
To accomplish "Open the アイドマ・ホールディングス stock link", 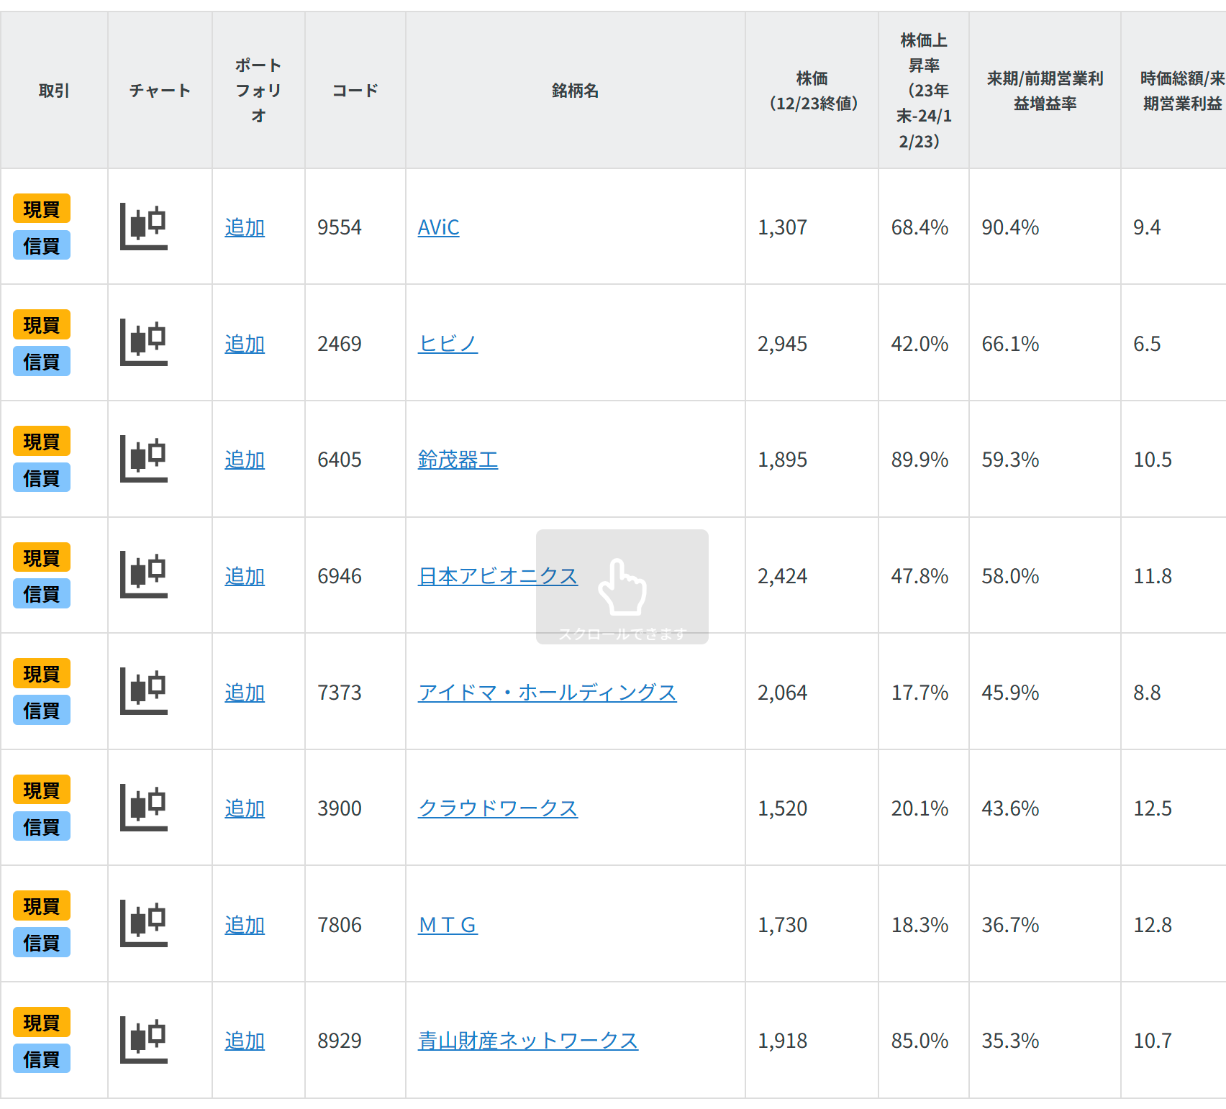I will pos(547,693).
